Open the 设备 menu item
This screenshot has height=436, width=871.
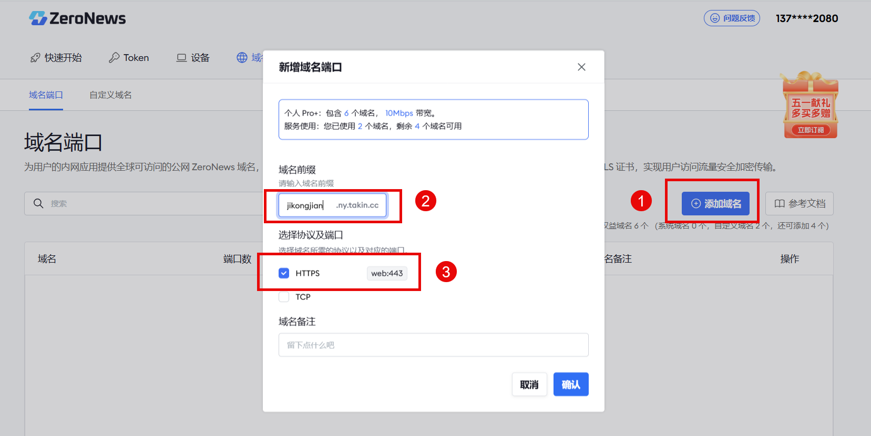pyautogui.click(x=193, y=58)
